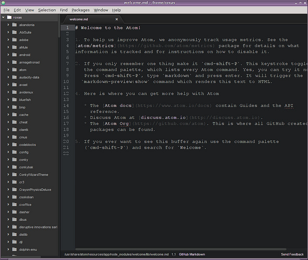Screen dimensions: 308x260
Task: Click the heading '# Welcome to the Atom!'
Action: click(x=108, y=28)
